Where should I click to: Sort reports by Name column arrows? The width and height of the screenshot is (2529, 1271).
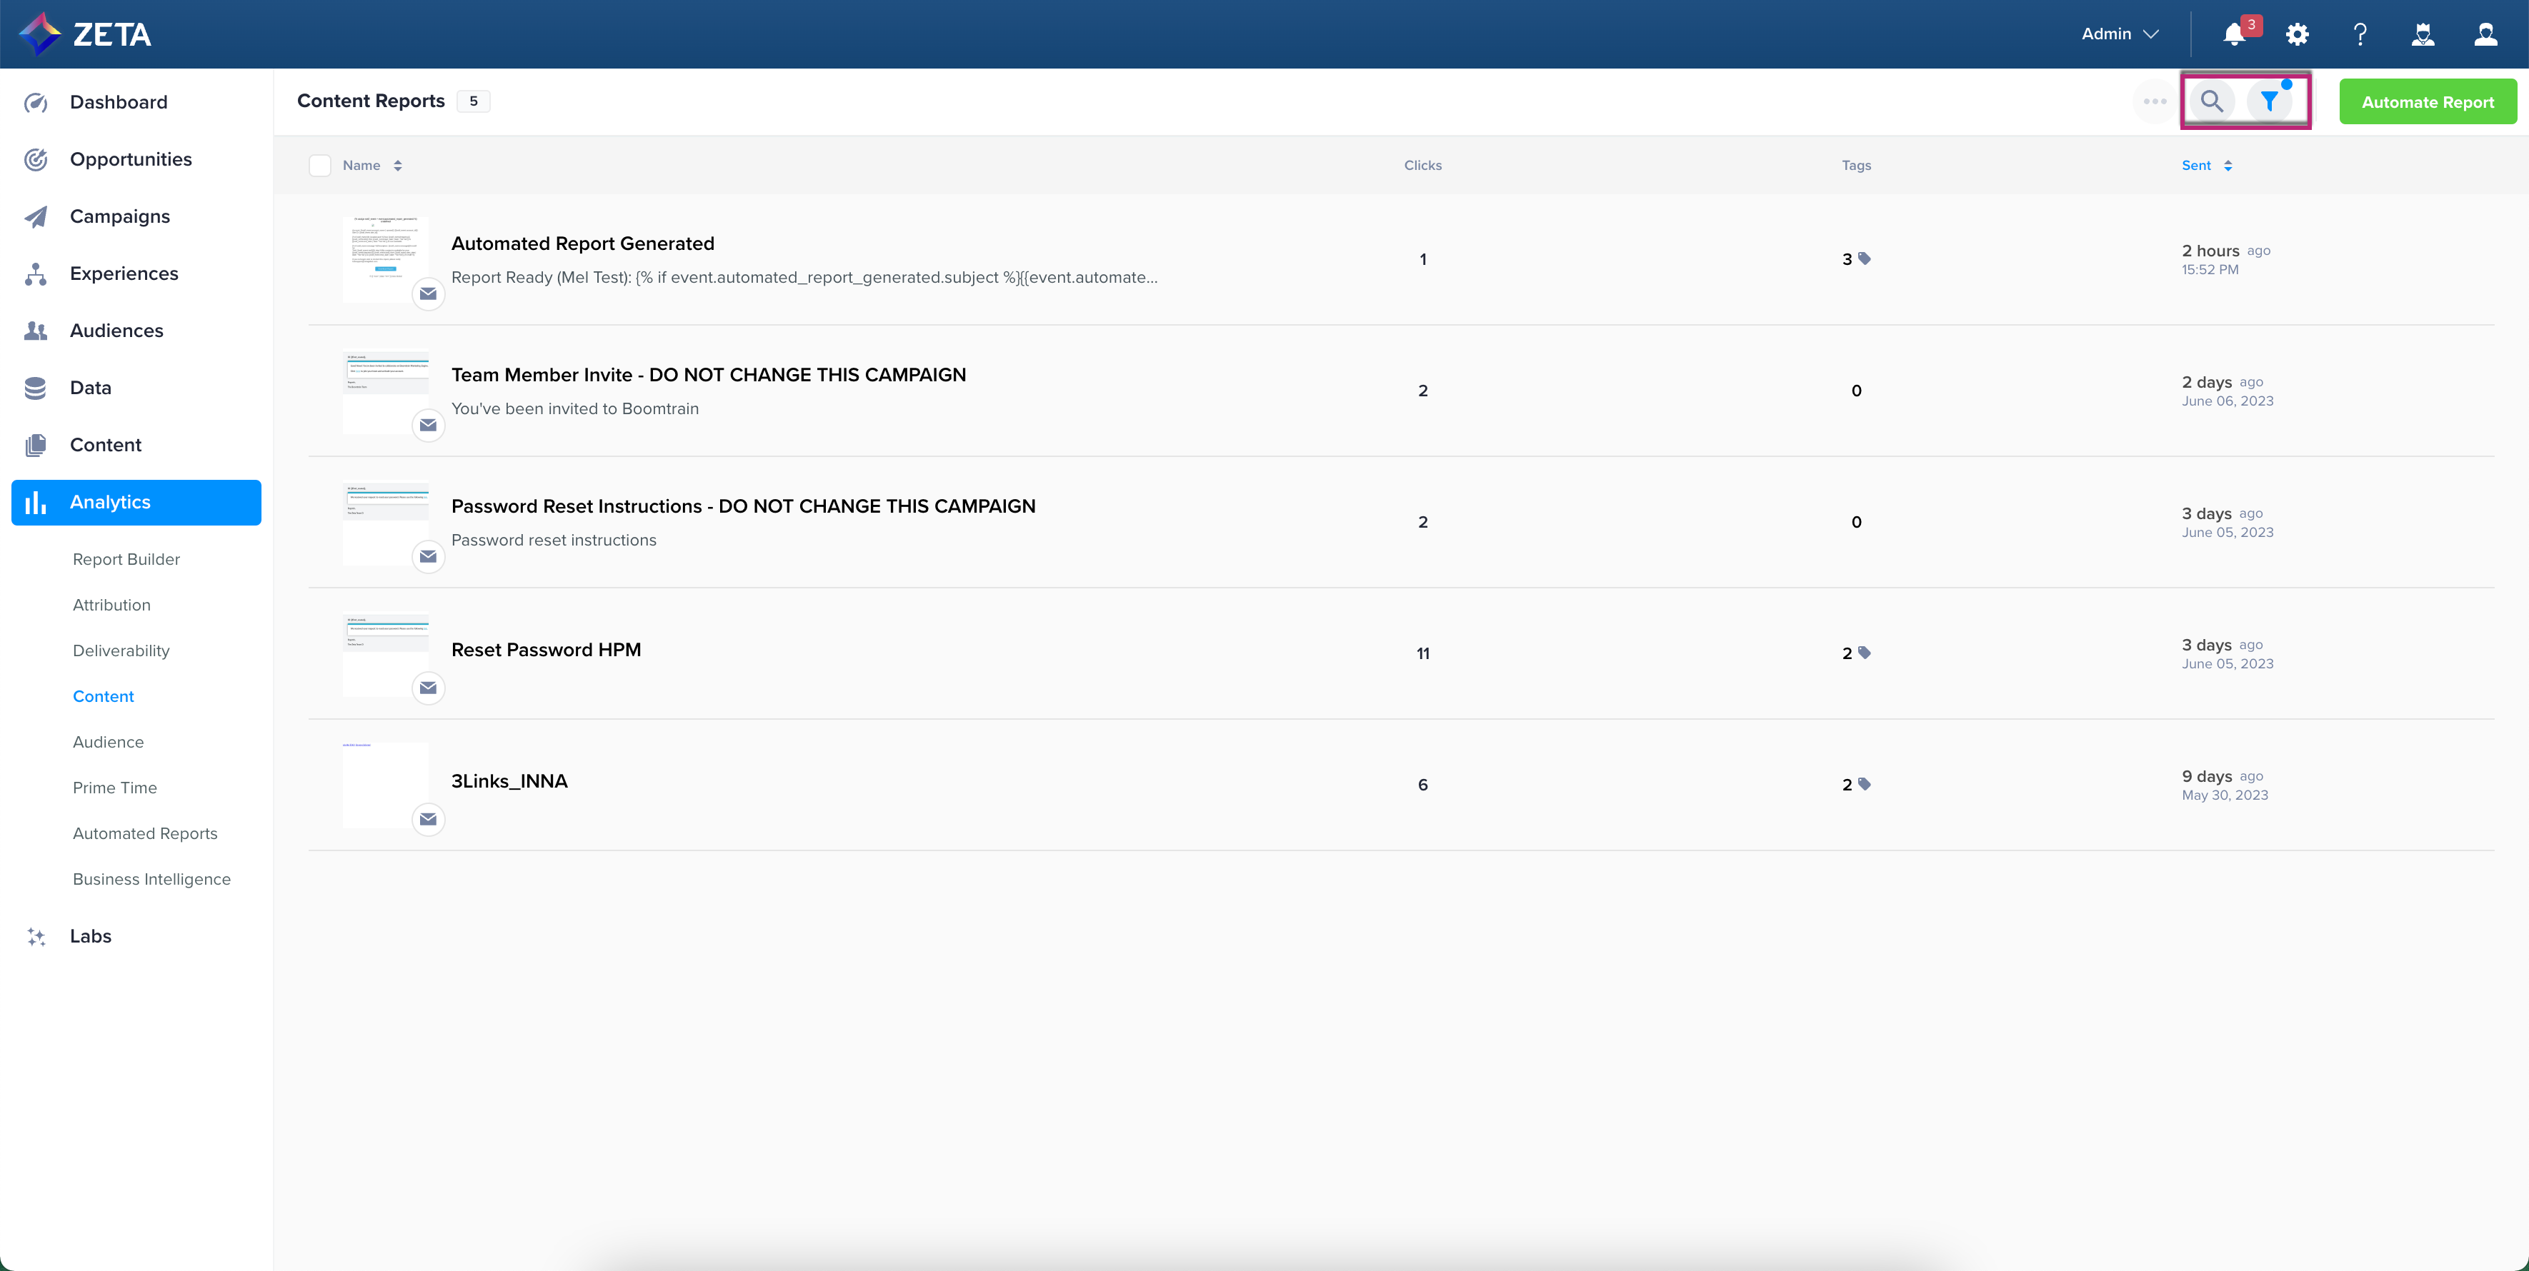[398, 165]
